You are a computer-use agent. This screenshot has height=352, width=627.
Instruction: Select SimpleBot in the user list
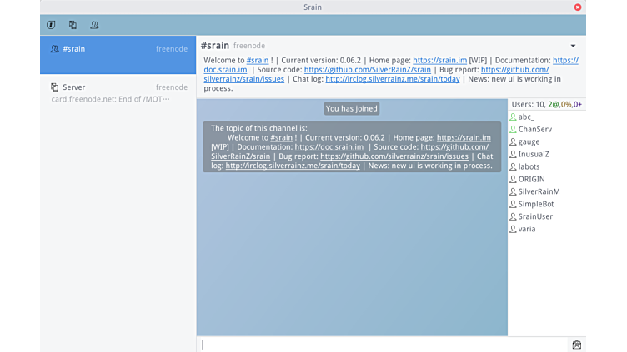pyautogui.click(x=535, y=204)
